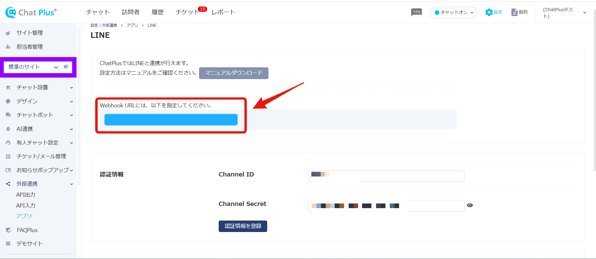
Task: Click the チケット/メール管理 list icon
Action: pyautogui.click(x=8, y=156)
